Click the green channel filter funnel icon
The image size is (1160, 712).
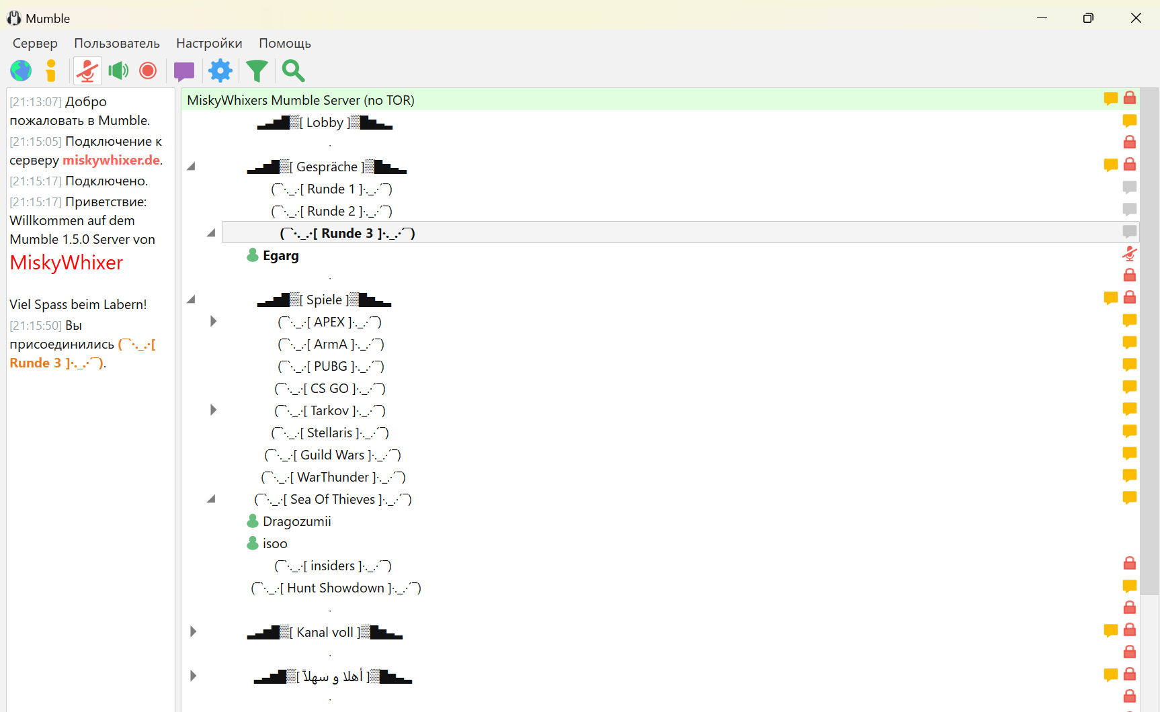click(x=257, y=71)
